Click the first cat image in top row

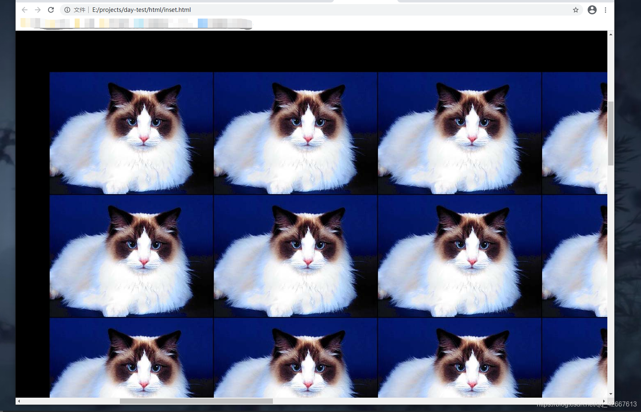131,133
